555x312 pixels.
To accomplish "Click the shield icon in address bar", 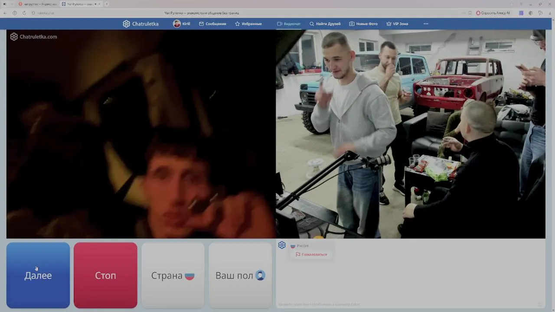I will [33, 13].
